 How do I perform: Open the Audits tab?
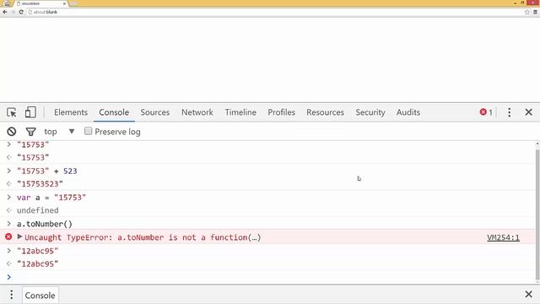click(408, 112)
